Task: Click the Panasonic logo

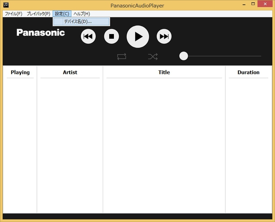Action: [41, 33]
